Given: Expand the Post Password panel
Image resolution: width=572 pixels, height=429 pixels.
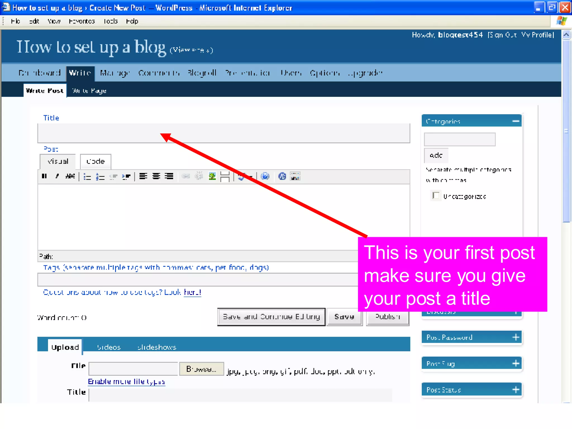Looking at the screenshot, I should [516, 337].
